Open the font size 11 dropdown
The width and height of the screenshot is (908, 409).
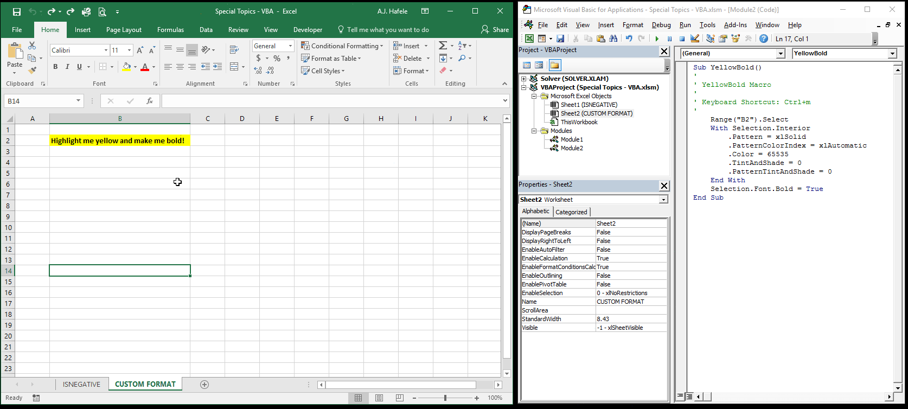[x=129, y=50]
